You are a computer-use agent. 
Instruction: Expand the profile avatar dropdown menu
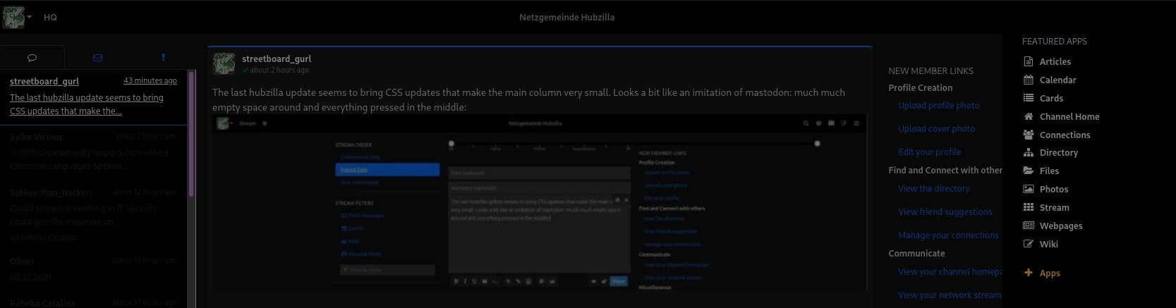17,17
